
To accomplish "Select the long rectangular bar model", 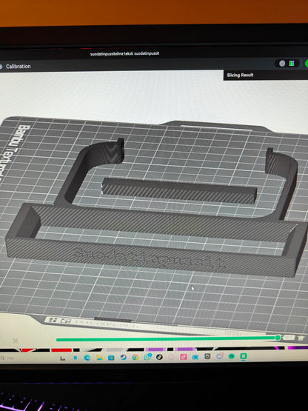I will tap(179, 191).
